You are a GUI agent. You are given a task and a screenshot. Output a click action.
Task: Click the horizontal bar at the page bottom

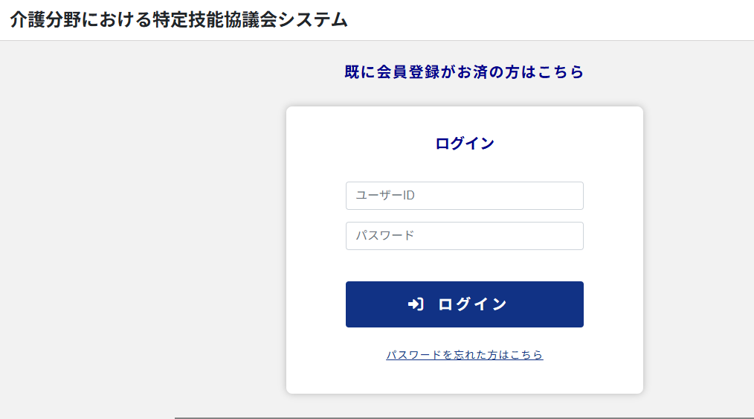[464, 418]
